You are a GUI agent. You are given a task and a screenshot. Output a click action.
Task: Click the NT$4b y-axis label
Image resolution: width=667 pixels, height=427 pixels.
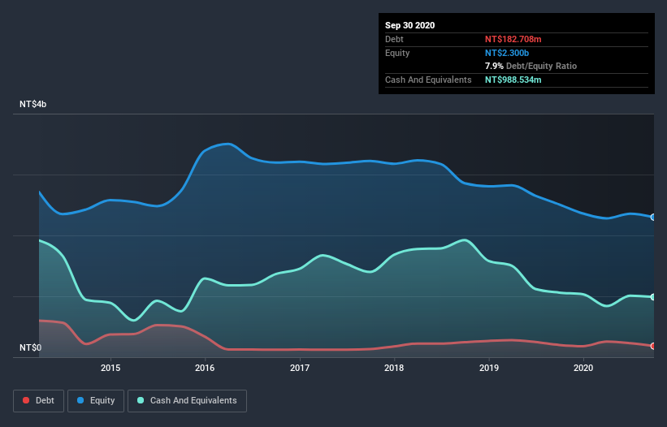pos(32,104)
